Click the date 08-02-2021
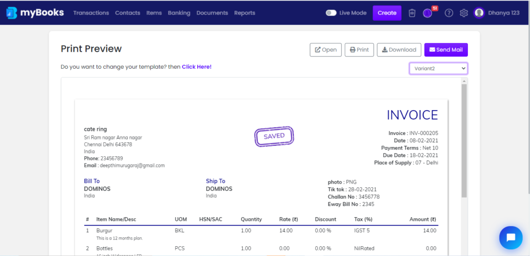The height and width of the screenshot is (256, 530). coord(423,141)
